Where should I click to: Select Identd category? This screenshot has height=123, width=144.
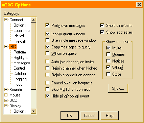19,36
